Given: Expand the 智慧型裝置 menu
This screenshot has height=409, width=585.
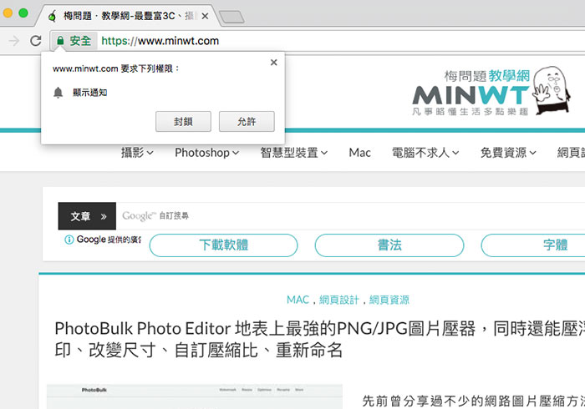Looking at the screenshot, I should point(294,153).
